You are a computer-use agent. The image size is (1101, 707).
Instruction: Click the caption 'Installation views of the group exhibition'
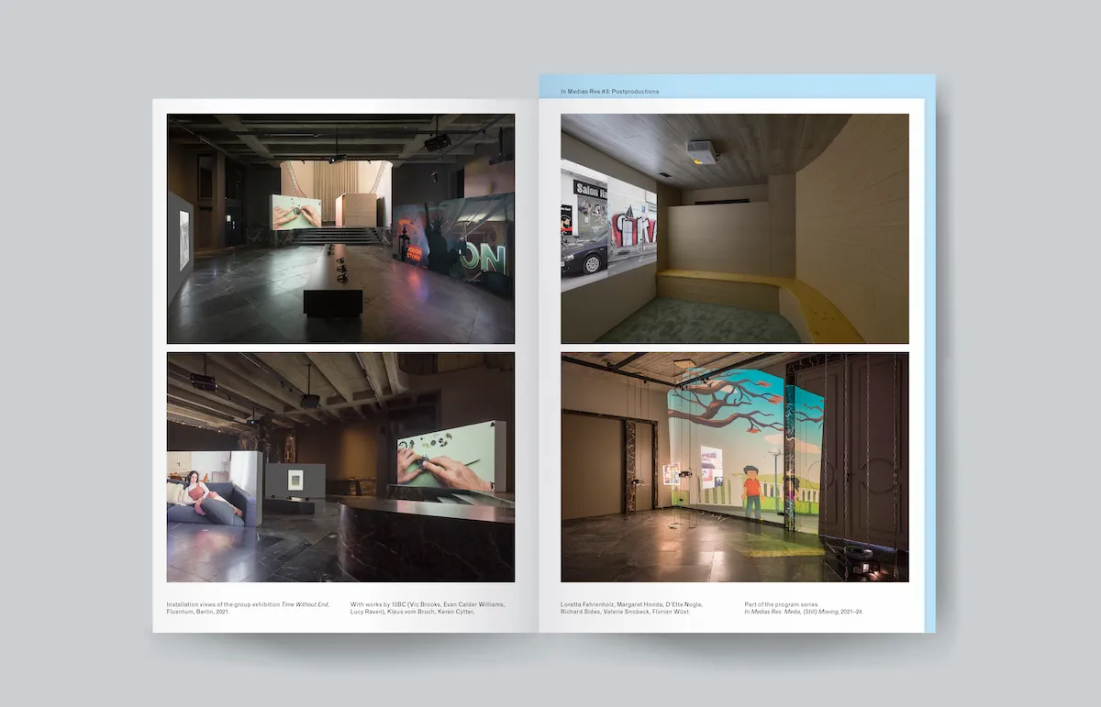pos(223,604)
